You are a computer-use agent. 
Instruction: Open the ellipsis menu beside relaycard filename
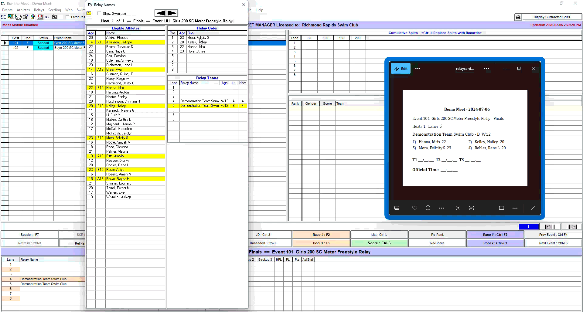point(486,69)
